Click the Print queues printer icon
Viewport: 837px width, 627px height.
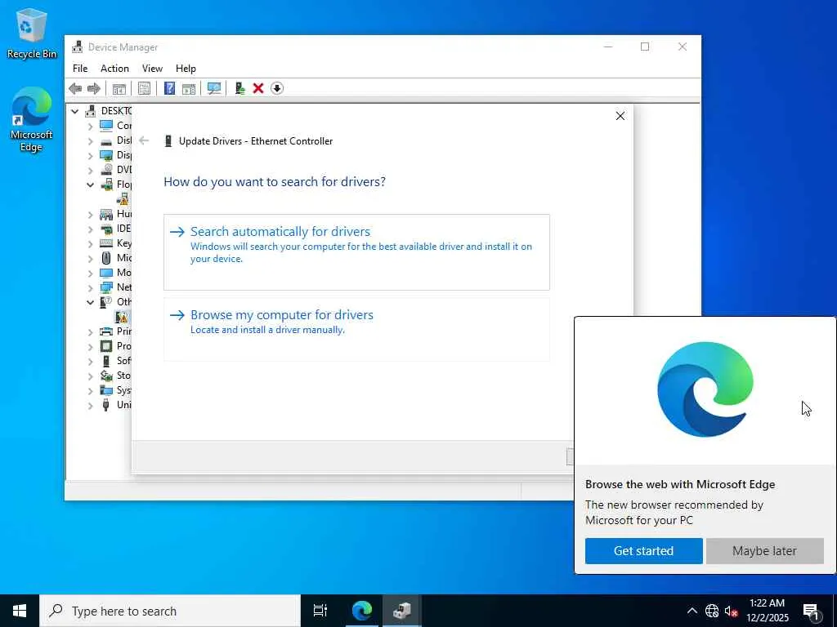point(106,331)
